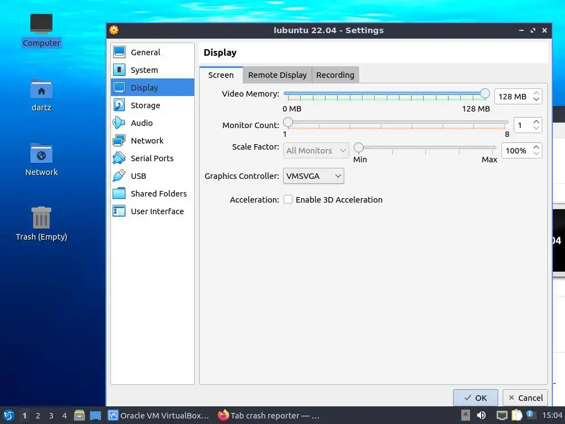Enable 3D Acceleration checkbox
The width and height of the screenshot is (565, 424).
pos(288,199)
